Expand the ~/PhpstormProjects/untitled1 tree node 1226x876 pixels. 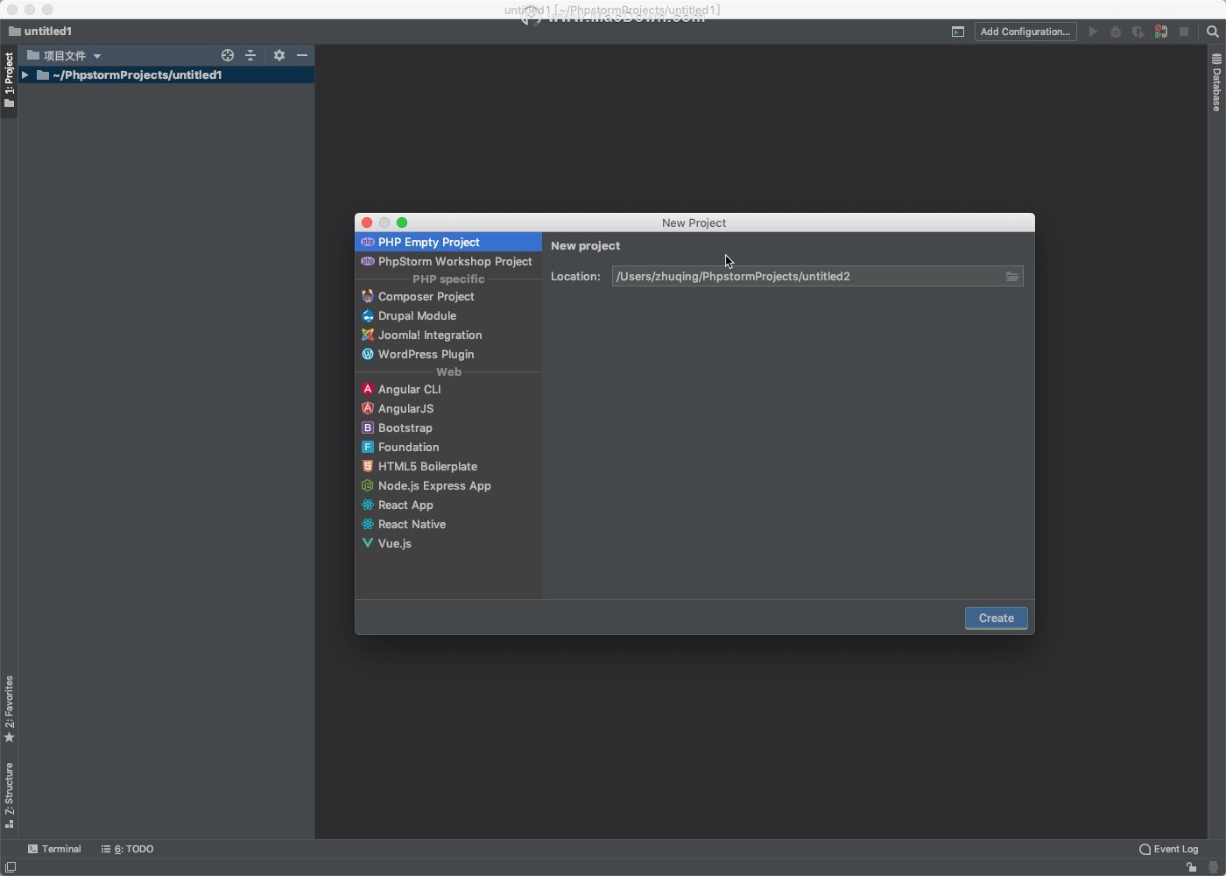tap(25, 75)
